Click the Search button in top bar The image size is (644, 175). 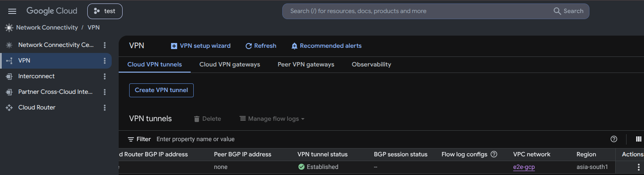569,11
